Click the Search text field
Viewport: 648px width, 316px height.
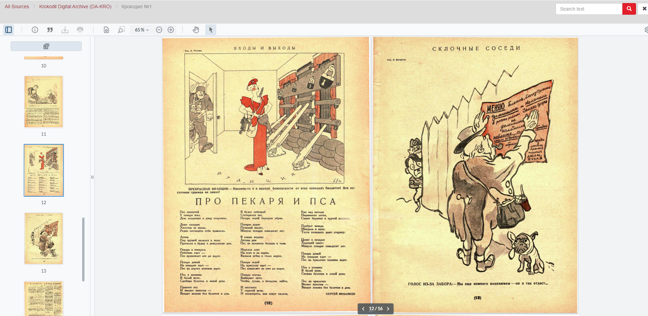[x=589, y=9]
